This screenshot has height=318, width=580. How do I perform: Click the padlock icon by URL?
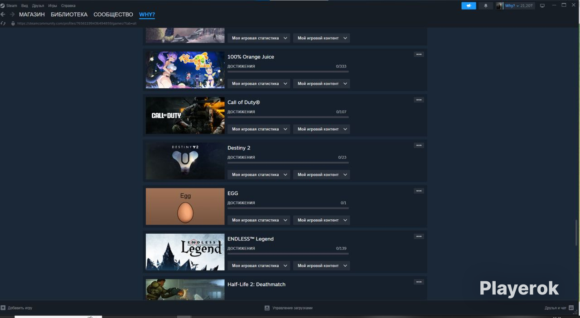[x=13, y=23]
